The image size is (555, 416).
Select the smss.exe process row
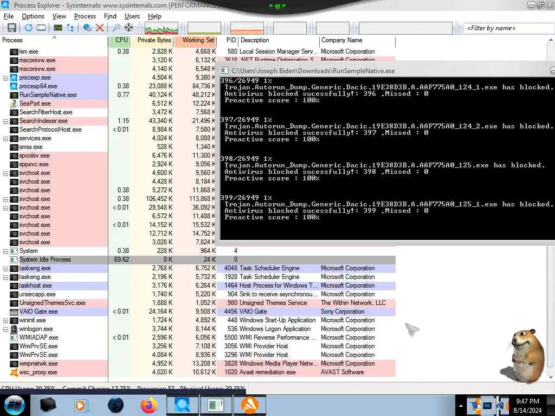pyautogui.click(x=108, y=147)
